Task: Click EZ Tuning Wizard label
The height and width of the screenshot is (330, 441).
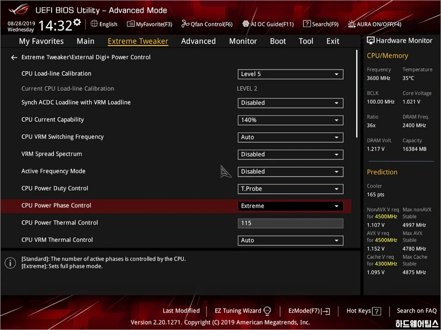Action: tap(238, 311)
